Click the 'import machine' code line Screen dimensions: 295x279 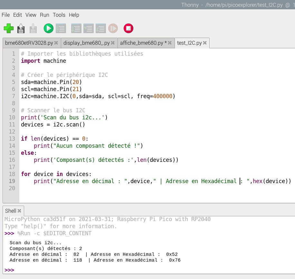(43, 61)
